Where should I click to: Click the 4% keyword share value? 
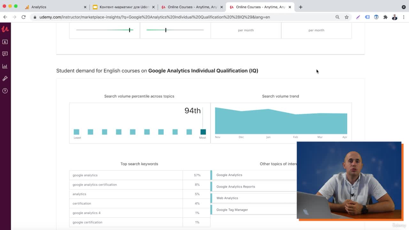click(x=197, y=203)
